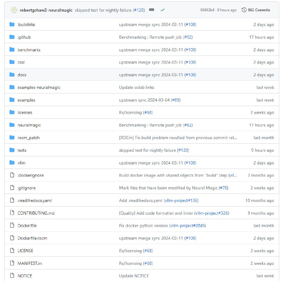Image resolution: width=281 pixels, height=281 pixels.
Task: Click the folder icon beside benchmarks
Action: tap(12, 50)
